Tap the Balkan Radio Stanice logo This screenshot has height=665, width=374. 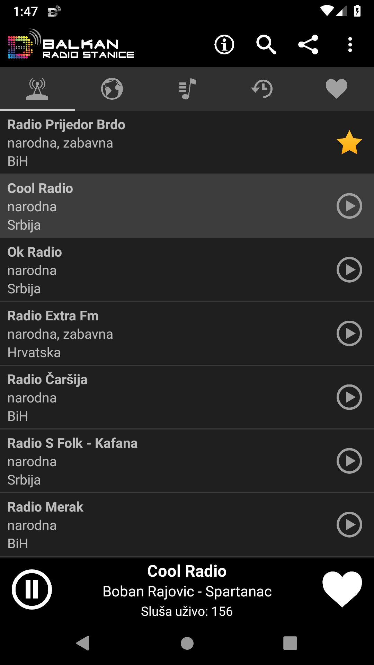(x=71, y=45)
